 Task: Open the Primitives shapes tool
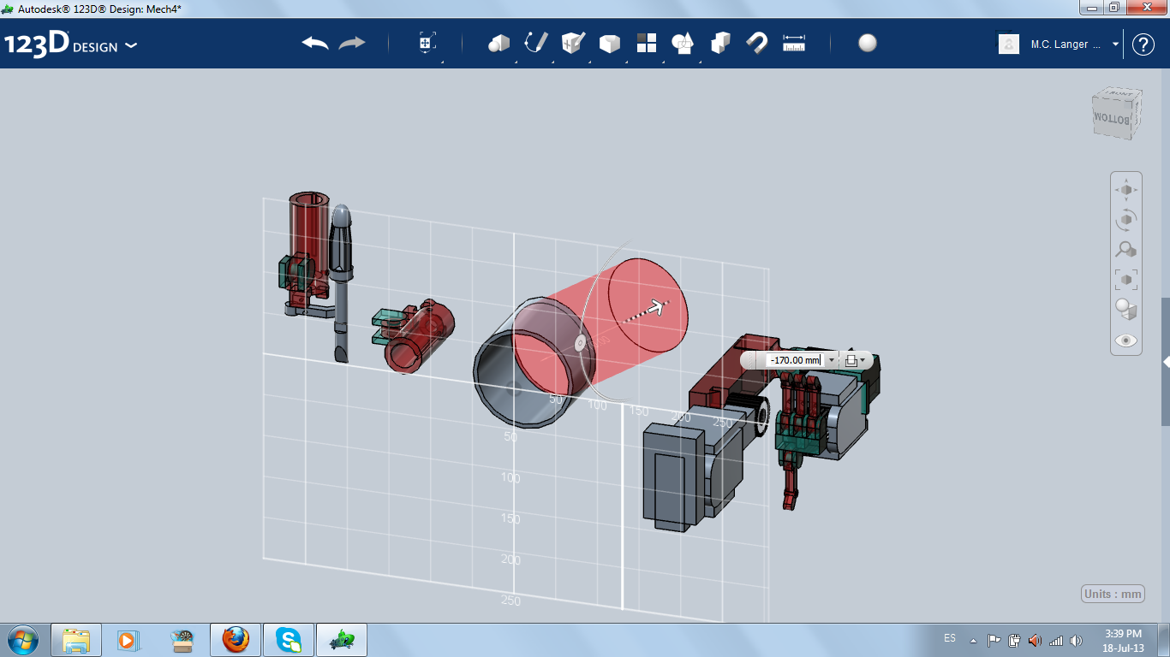(498, 43)
